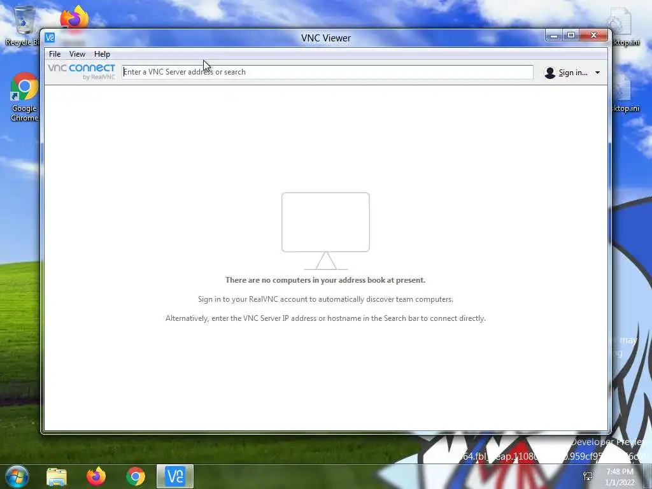Launch Google Chrome from the taskbar
Screen dimensions: 652x489
click(x=136, y=476)
